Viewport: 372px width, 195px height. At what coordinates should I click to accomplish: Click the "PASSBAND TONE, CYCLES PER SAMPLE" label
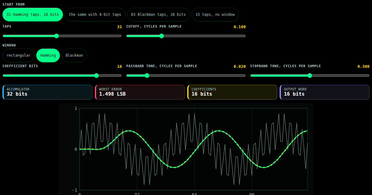[x=162, y=66]
